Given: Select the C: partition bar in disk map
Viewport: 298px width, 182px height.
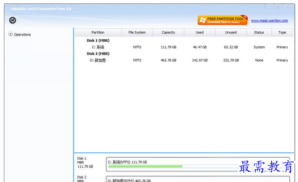Looking at the screenshot, I should pos(198,164).
